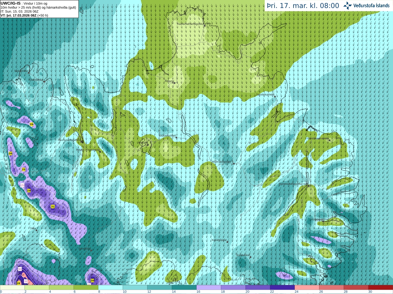Select the Siglufjörður station label
Image resolution: width=393 pixels, height=294 pixels.
coord(21,71)
